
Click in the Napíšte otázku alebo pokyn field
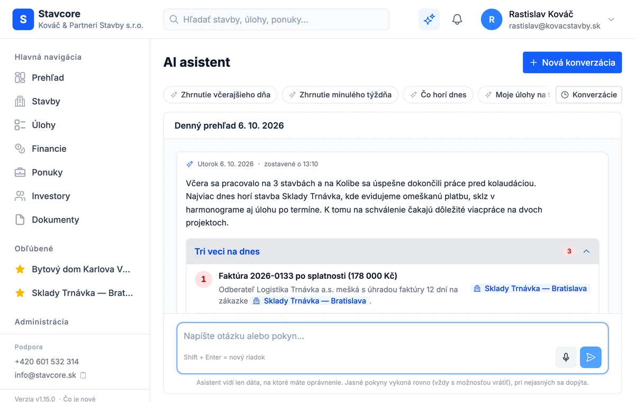tap(392, 336)
